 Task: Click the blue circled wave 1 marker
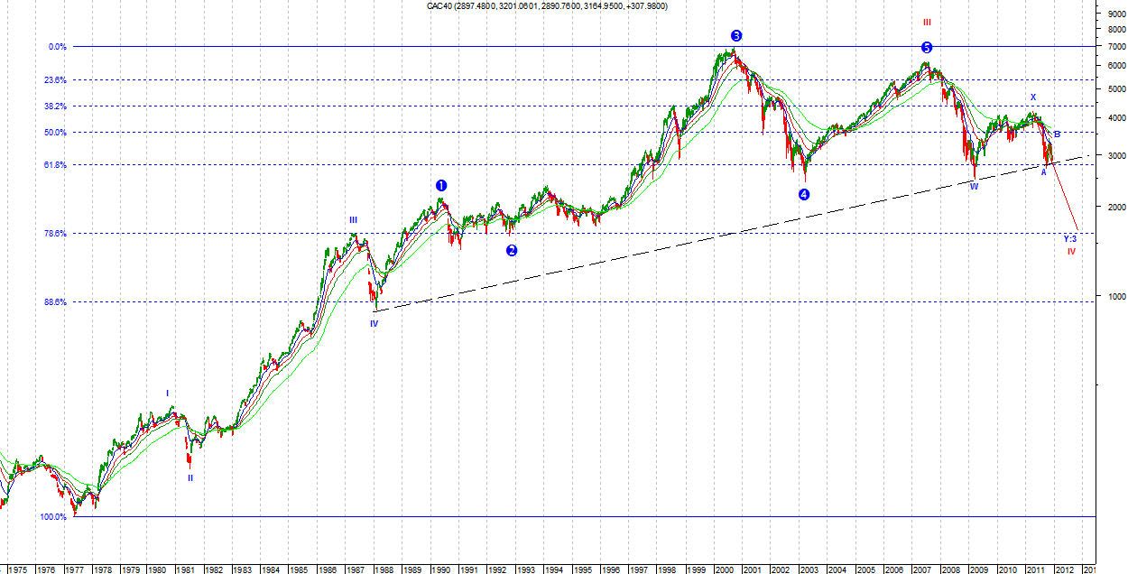(441, 185)
